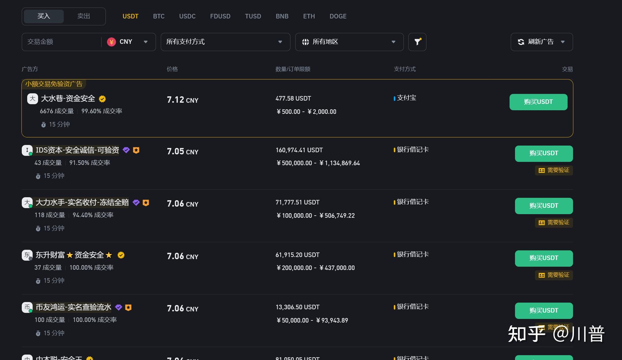Switch to the 买入 buy toggle
Viewport: 622px width, 360px height.
point(44,16)
